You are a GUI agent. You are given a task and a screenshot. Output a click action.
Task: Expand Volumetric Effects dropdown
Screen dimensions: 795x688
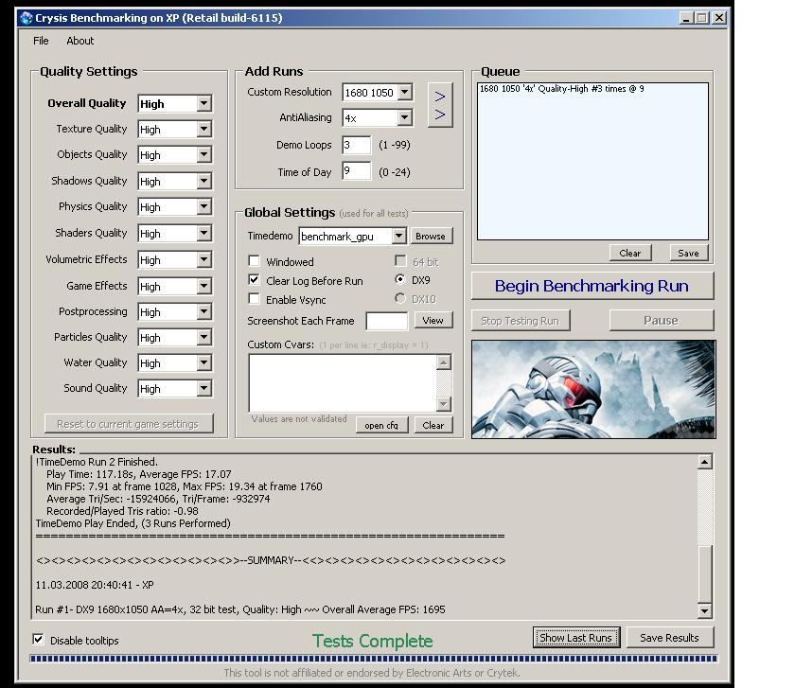[203, 259]
